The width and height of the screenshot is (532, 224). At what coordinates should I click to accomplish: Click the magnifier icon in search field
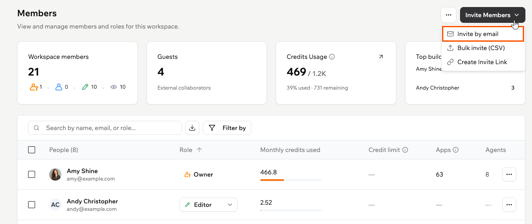click(37, 128)
